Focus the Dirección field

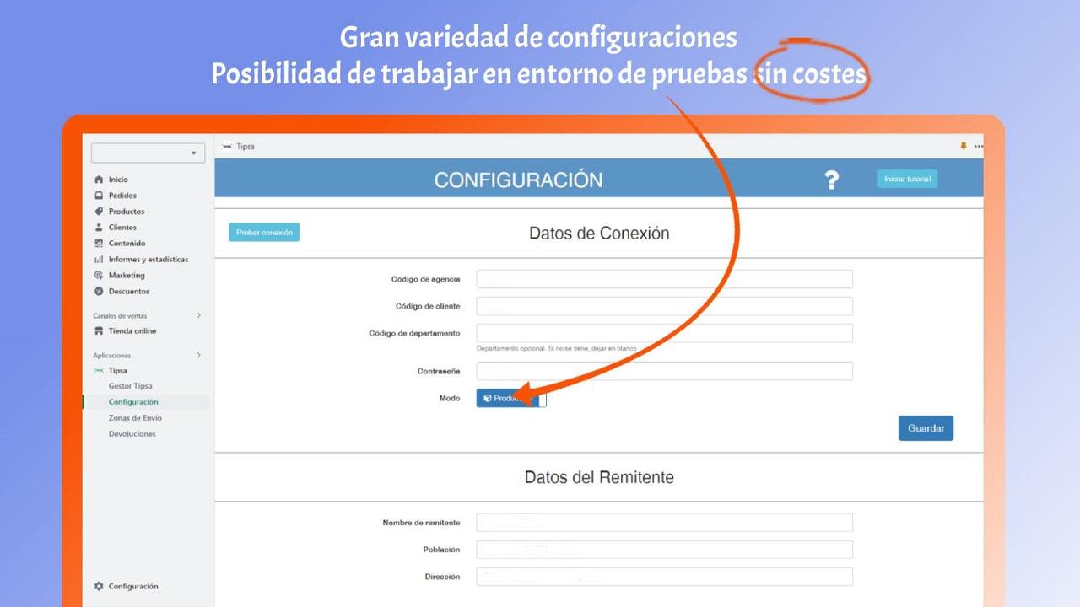coord(665,577)
